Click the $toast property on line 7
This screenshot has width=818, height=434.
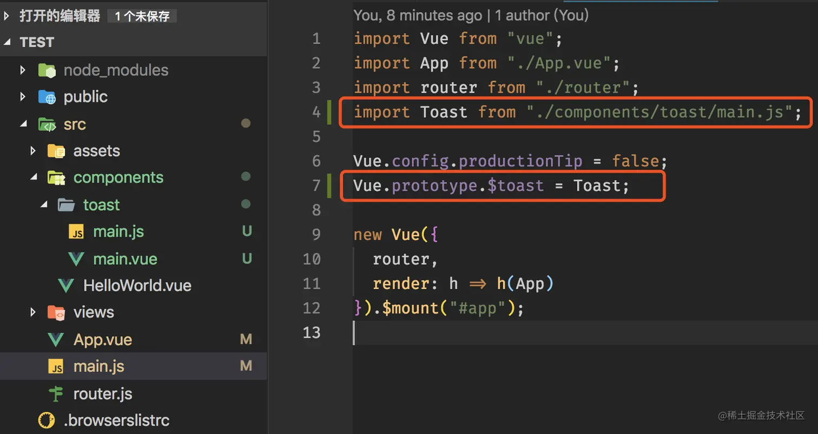516,186
